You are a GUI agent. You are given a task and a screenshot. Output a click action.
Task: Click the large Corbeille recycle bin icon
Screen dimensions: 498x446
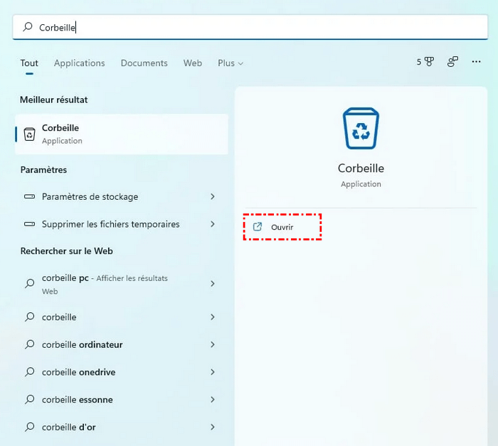[361, 128]
